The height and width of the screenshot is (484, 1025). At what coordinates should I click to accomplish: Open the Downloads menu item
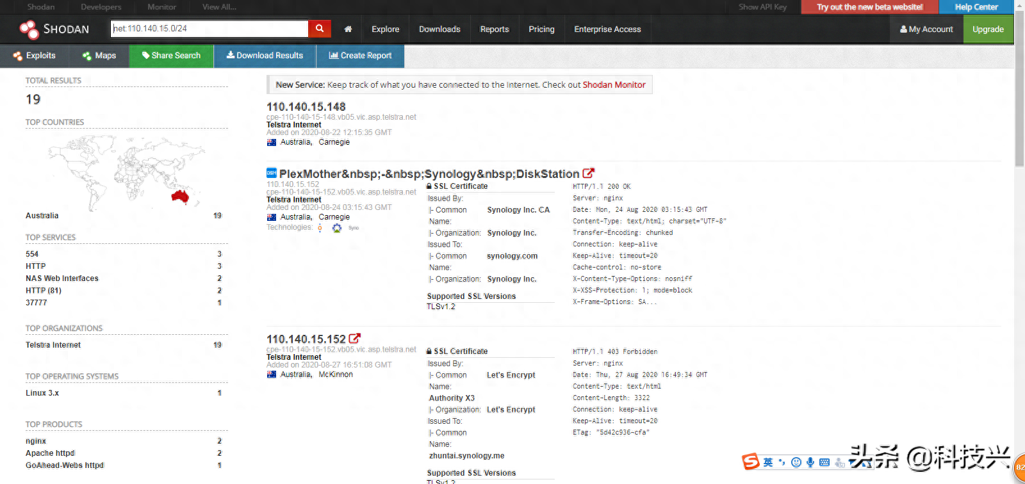pyautogui.click(x=439, y=29)
